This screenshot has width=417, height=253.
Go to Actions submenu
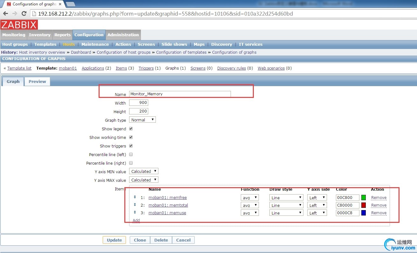123,44
